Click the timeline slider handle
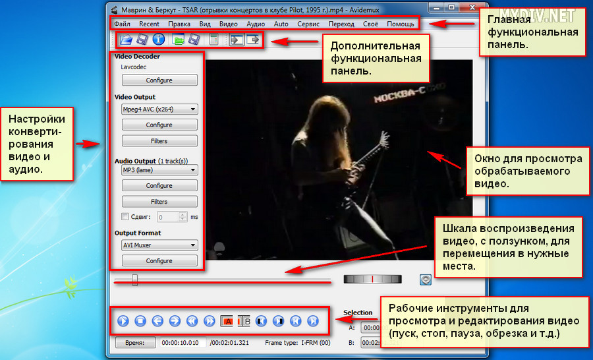Viewport: 593px width, 360px height. [x=134, y=280]
